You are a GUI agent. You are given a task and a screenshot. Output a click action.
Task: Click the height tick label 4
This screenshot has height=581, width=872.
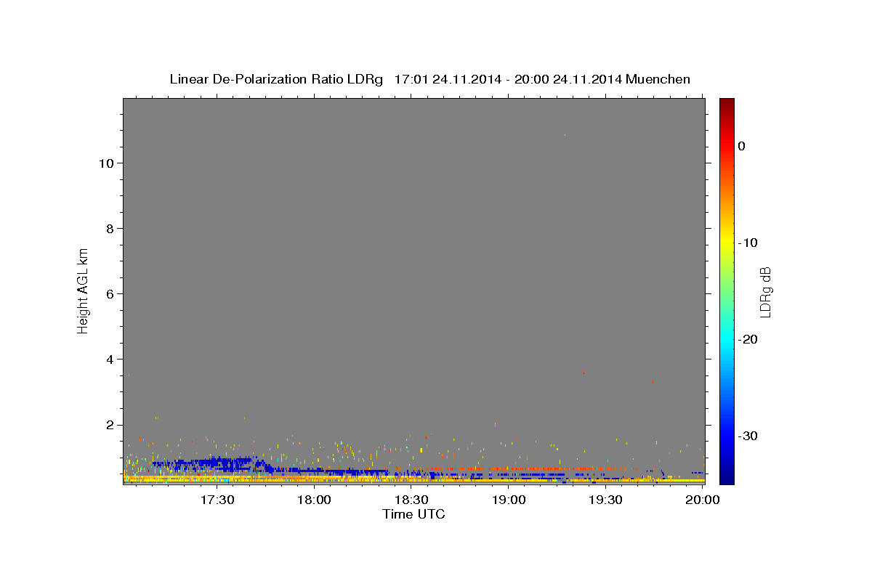[x=108, y=359]
